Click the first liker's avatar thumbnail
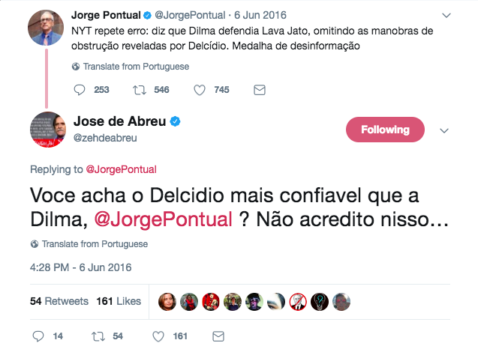 point(168,301)
